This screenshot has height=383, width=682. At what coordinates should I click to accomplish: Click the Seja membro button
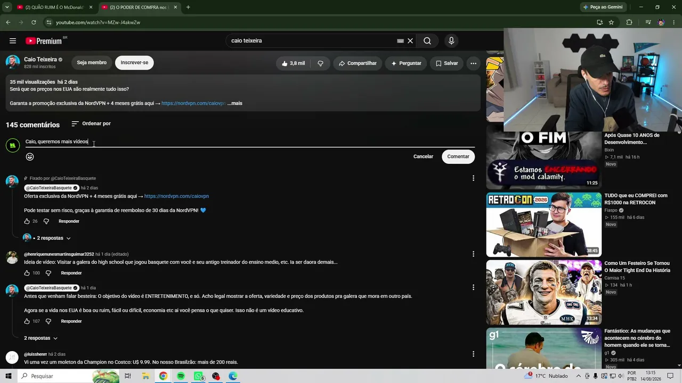point(92,63)
